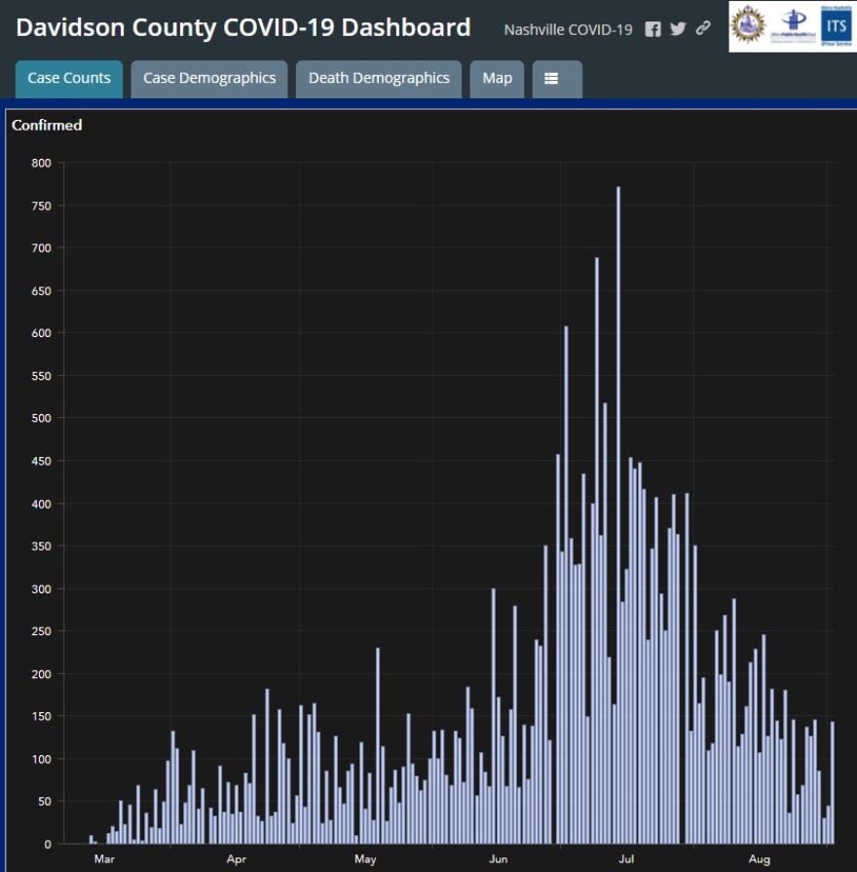The width and height of the screenshot is (857, 872).
Task: Click the Davidson County COVID-19 Dashboard title
Action: pos(243,27)
